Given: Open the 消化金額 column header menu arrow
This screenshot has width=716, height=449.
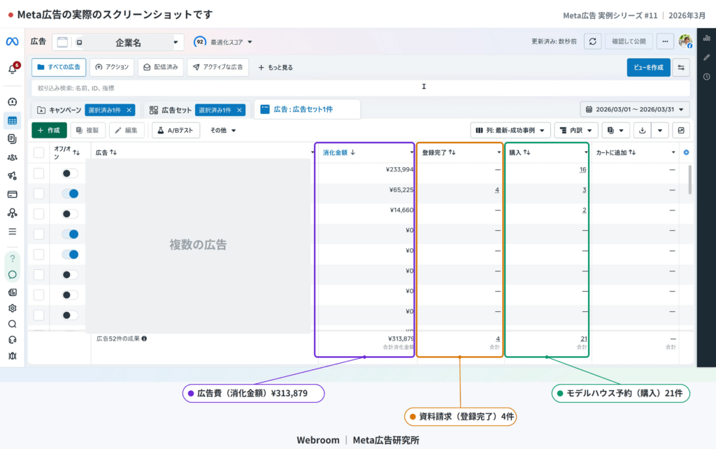Looking at the screenshot, I should pyautogui.click(x=411, y=152).
